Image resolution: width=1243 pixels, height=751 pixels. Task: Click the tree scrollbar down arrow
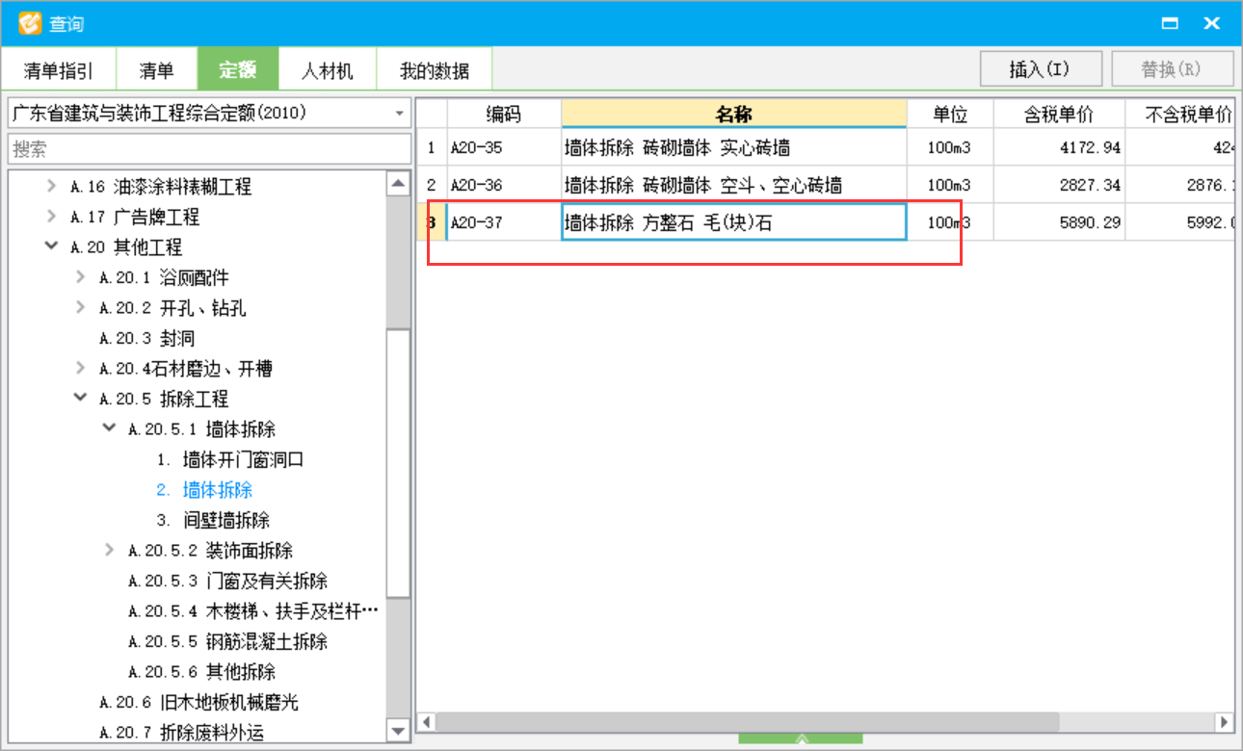coord(398,731)
